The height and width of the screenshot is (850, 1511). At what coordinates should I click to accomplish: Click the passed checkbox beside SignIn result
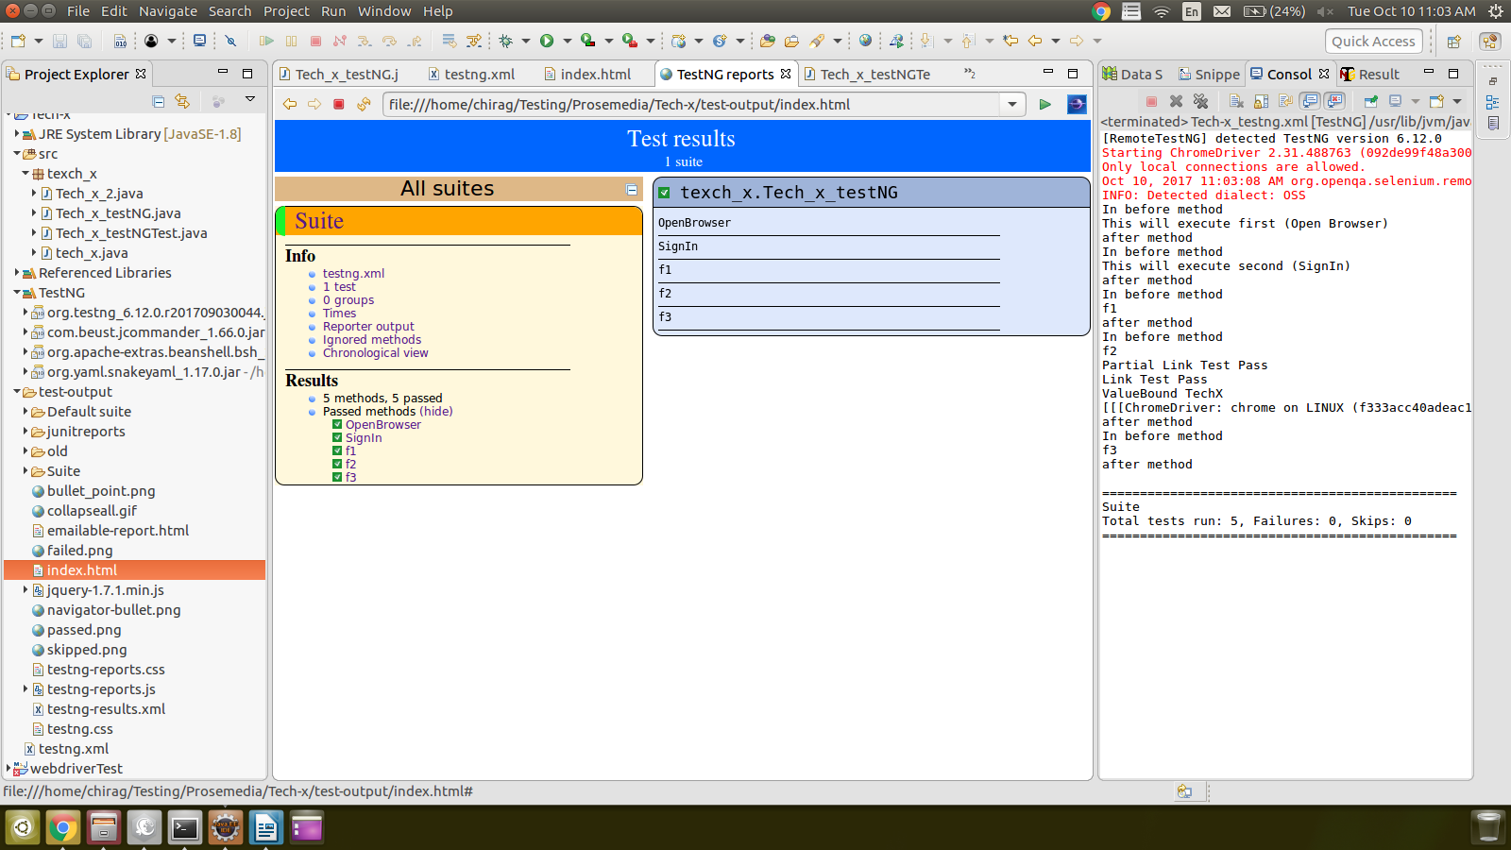click(337, 438)
